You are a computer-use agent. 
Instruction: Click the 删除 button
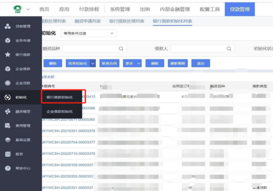tap(53, 64)
